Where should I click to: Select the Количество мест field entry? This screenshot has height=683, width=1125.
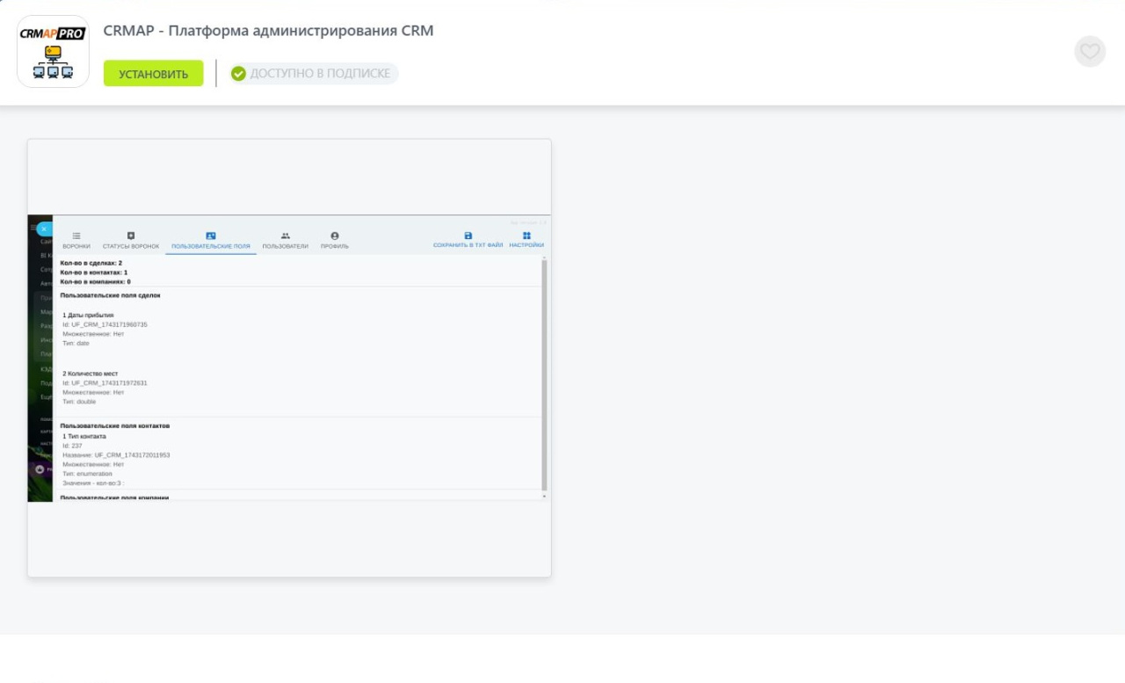[90, 374]
